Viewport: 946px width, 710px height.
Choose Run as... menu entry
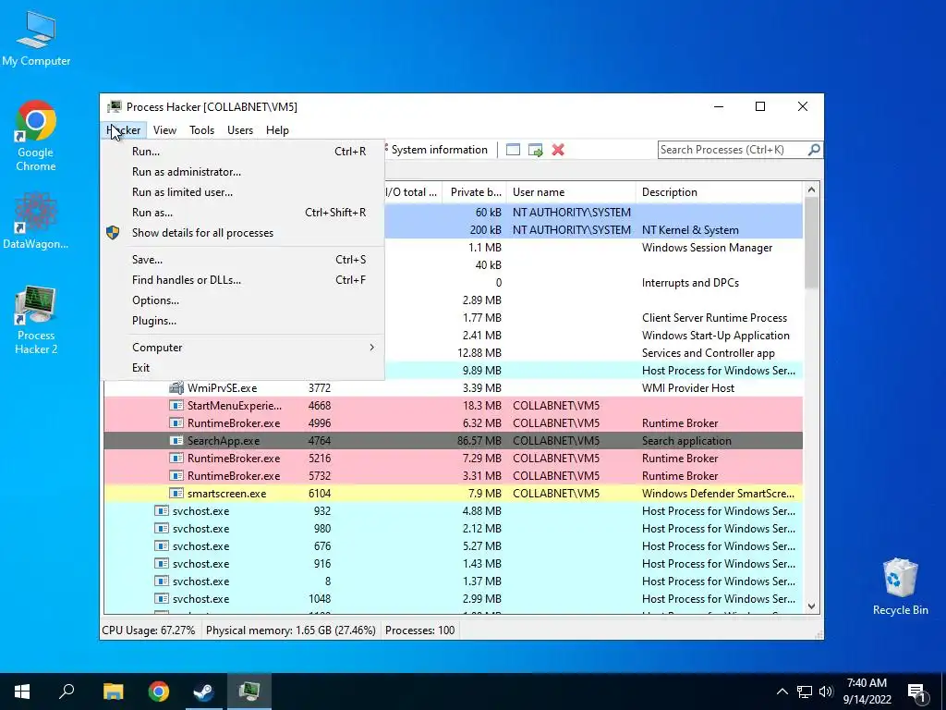tap(244, 212)
